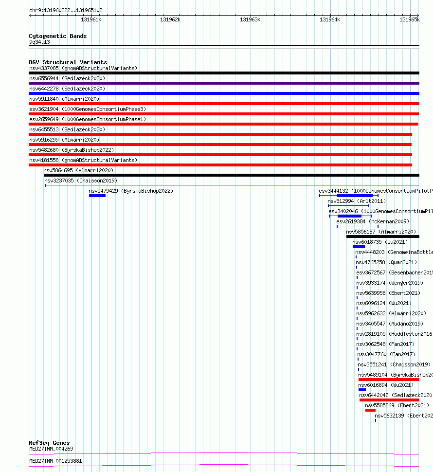Click the purple nsv6556944 variant bar

point(224,83)
